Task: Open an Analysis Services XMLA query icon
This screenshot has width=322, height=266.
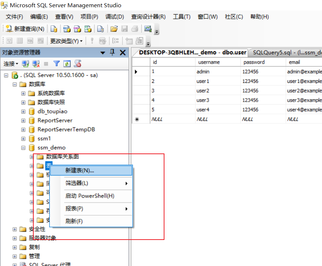Action: click(x=88, y=29)
